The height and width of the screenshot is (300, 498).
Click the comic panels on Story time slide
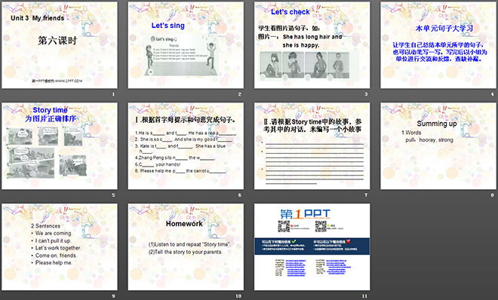(x=46, y=152)
